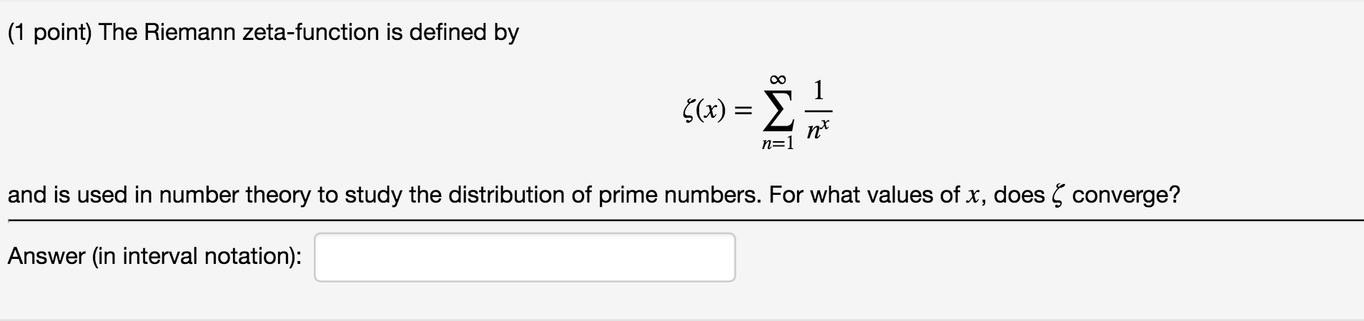Click the word 'converge?'
The image size is (1364, 321).
tap(1126, 195)
